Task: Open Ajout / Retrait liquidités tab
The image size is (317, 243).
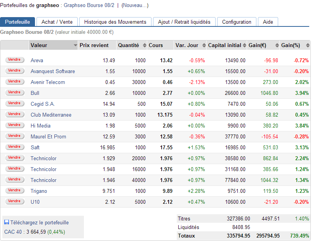Action: [184, 22]
